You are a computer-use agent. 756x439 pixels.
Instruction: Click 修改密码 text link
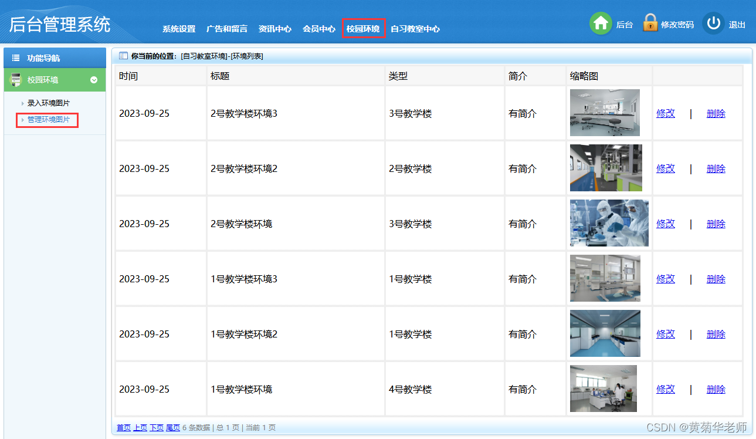tap(677, 25)
